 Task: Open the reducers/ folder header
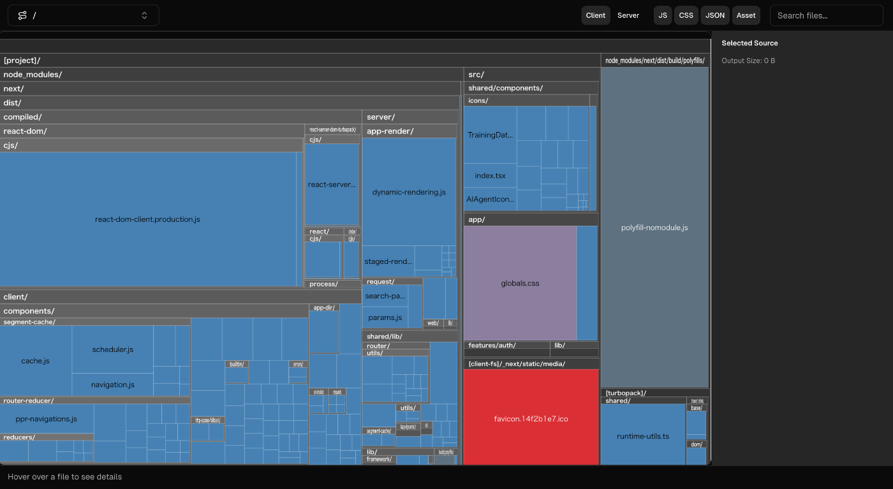pyautogui.click(x=47, y=437)
